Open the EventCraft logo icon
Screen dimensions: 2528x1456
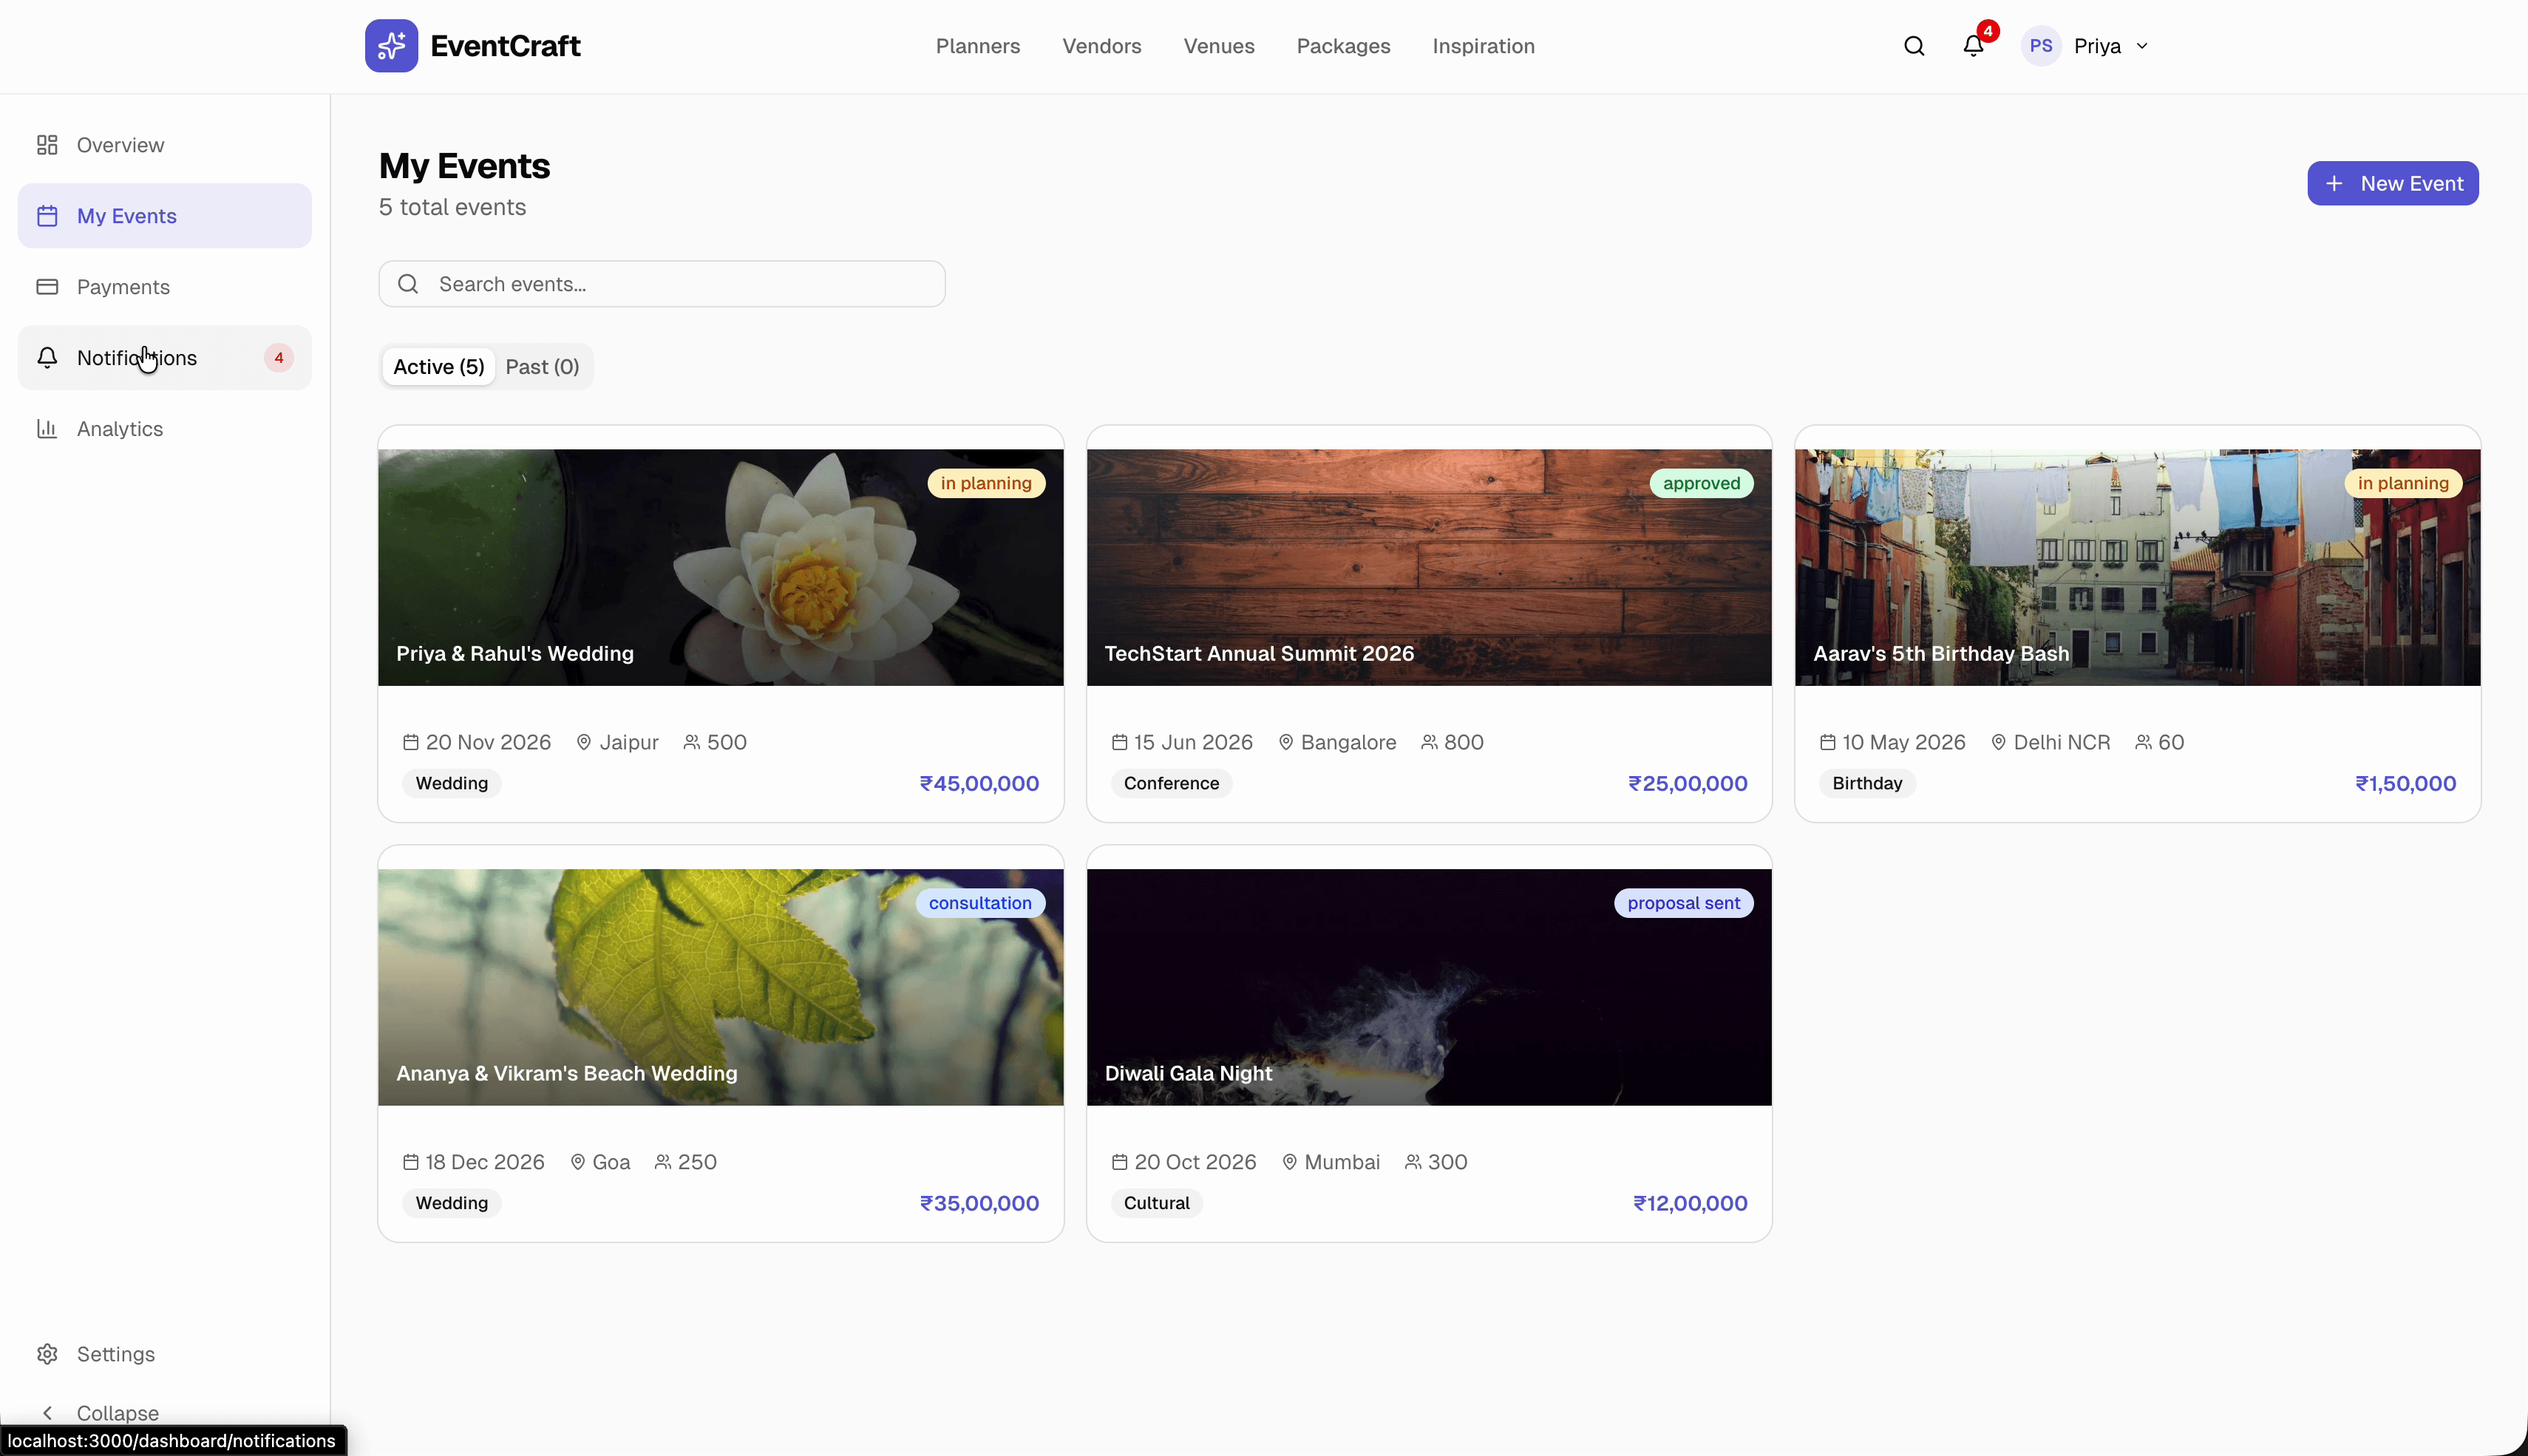[392, 45]
